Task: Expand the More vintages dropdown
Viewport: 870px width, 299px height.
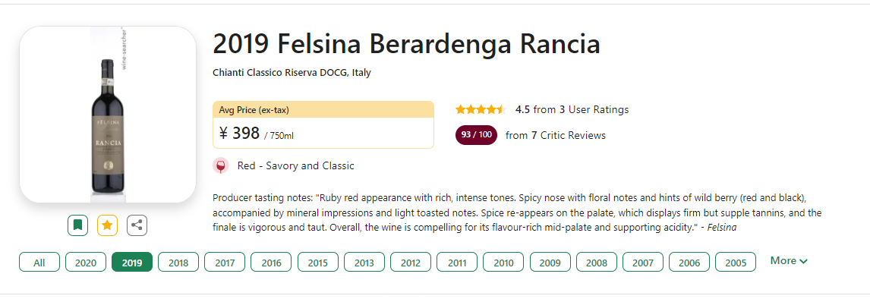Action: (x=789, y=261)
